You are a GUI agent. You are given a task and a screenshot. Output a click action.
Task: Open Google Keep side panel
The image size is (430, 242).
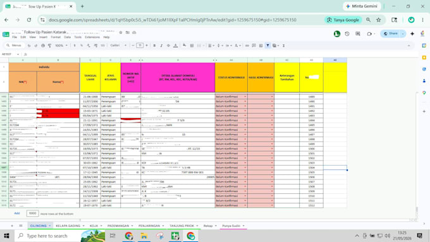point(424,57)
